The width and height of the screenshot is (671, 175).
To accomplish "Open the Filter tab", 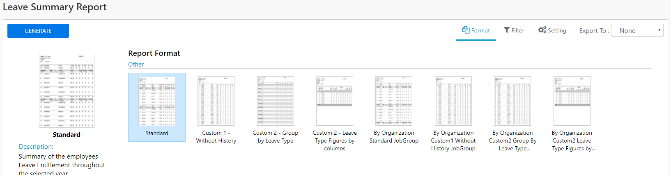I will point(514,30).
